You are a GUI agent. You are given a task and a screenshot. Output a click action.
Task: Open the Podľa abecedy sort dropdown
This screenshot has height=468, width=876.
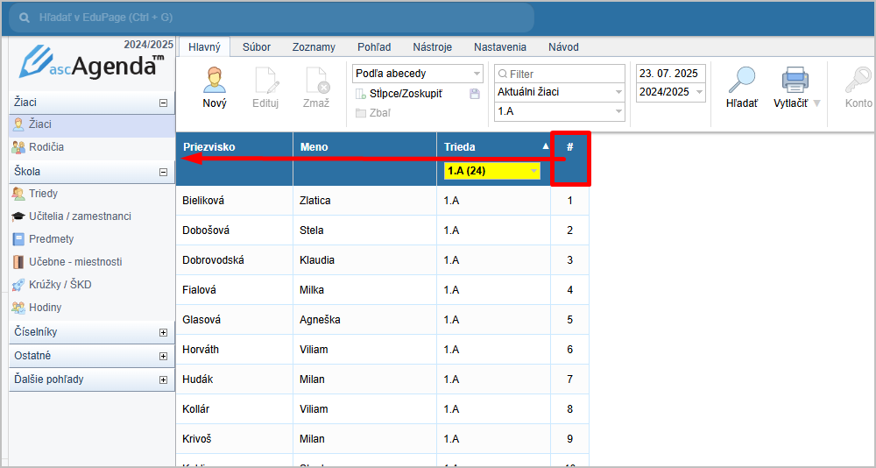tap(418, 74)
